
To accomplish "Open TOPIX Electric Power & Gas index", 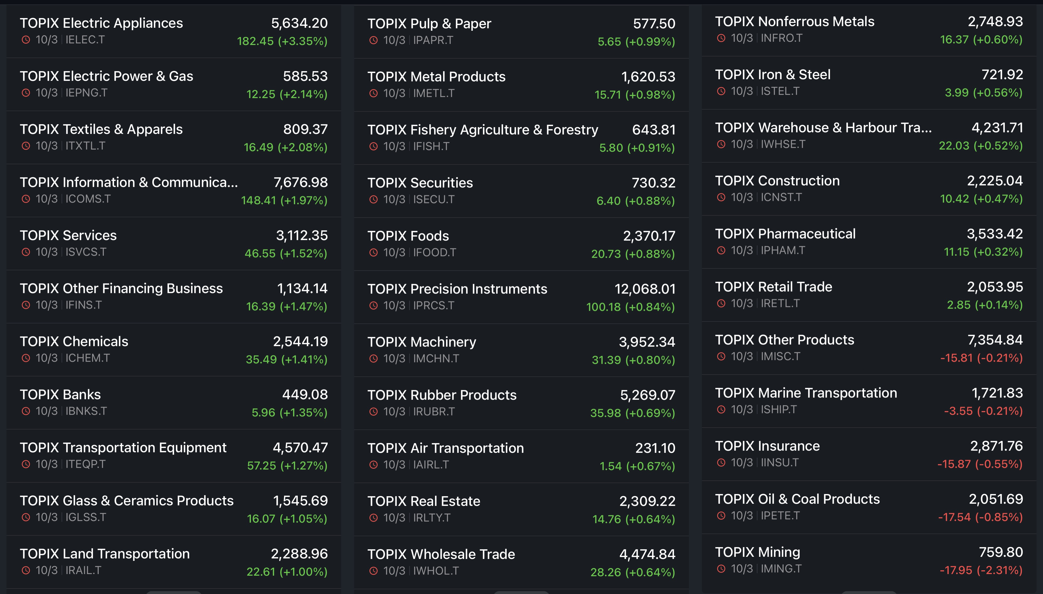I will (x=106, y=76).
